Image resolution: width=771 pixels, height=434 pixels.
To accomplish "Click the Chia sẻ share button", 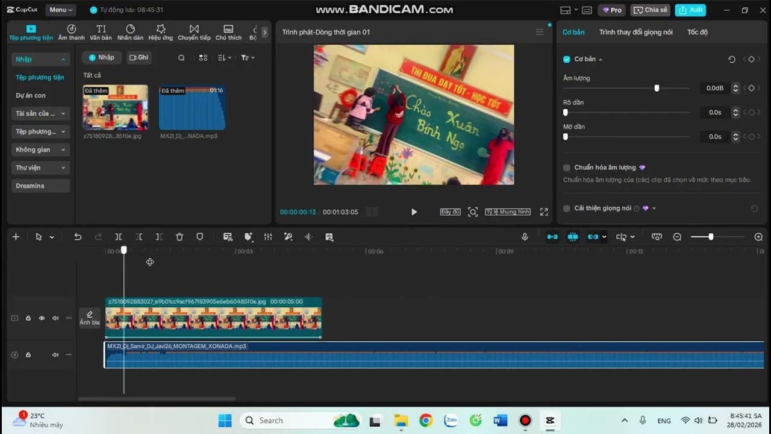I will [x=651, y=10].
